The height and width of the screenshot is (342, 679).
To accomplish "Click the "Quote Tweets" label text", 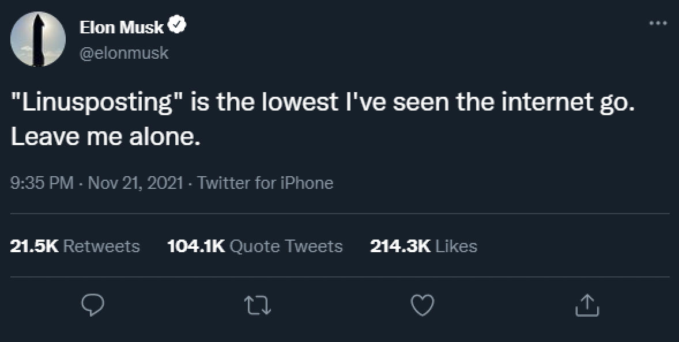I will pos(286,246).
